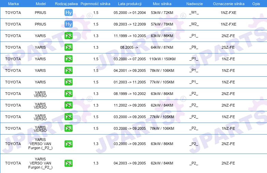Click petrol icon in Verso Van 63kW row
Image resolution: width=267 pixels, height=173 pixels.
coord(68,144)
